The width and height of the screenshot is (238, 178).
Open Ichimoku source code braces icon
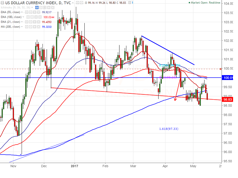tap(45, 8)
